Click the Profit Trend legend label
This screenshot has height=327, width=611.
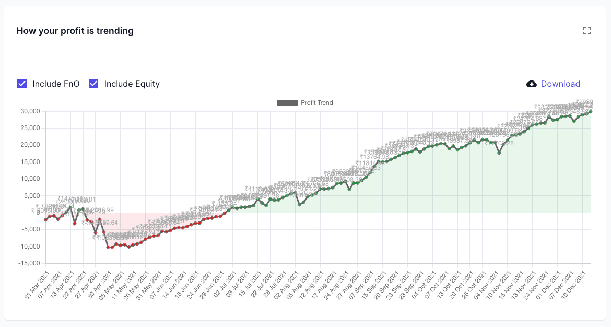point(317,103)
